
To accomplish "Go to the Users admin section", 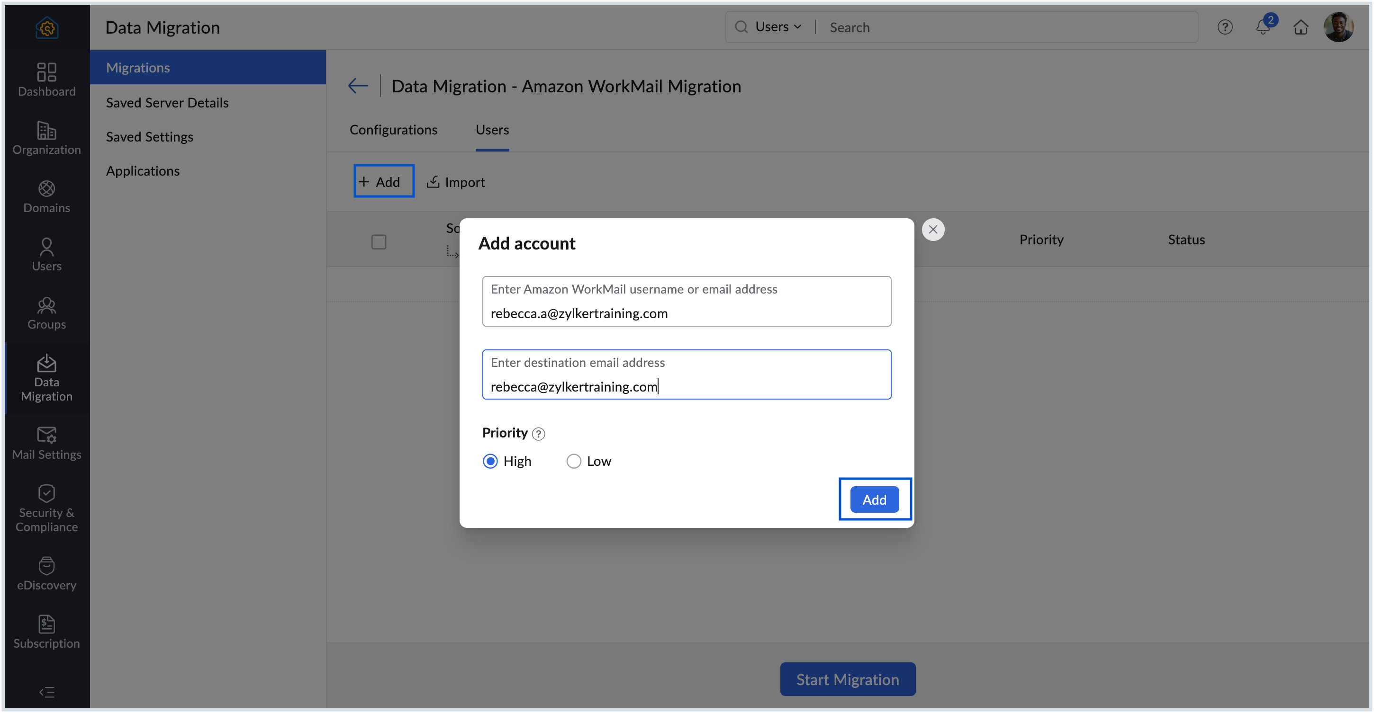I will click(46, 255).
